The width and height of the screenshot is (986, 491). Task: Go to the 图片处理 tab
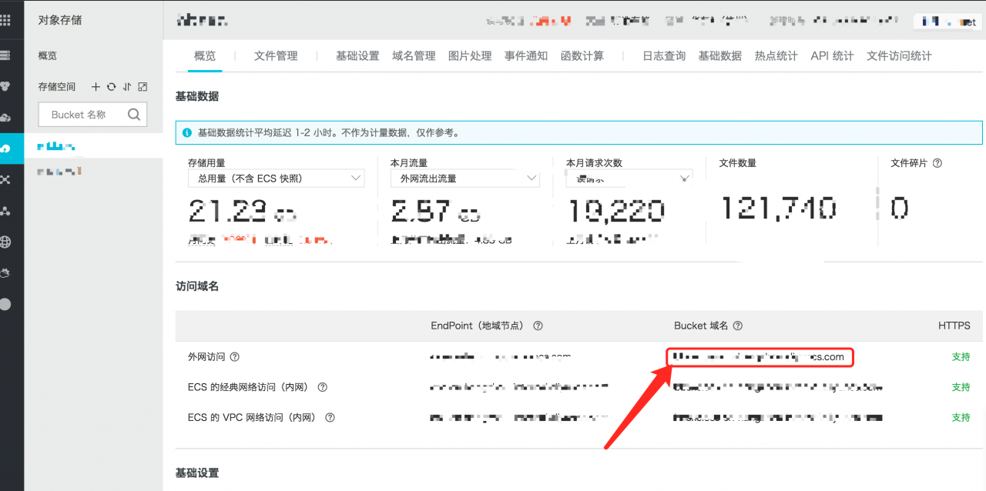(470, 56)
